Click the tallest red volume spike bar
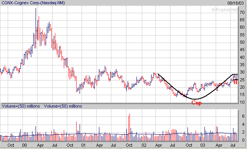The height and width of the screenshot is (149, 247). click(129, 127)
